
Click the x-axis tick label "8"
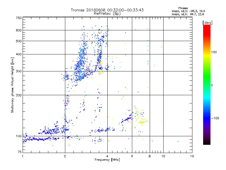[150, 156]
